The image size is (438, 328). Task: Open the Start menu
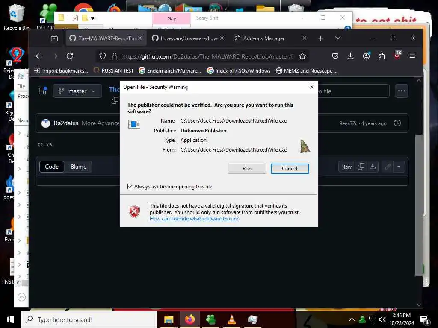(x=10, y=319)
